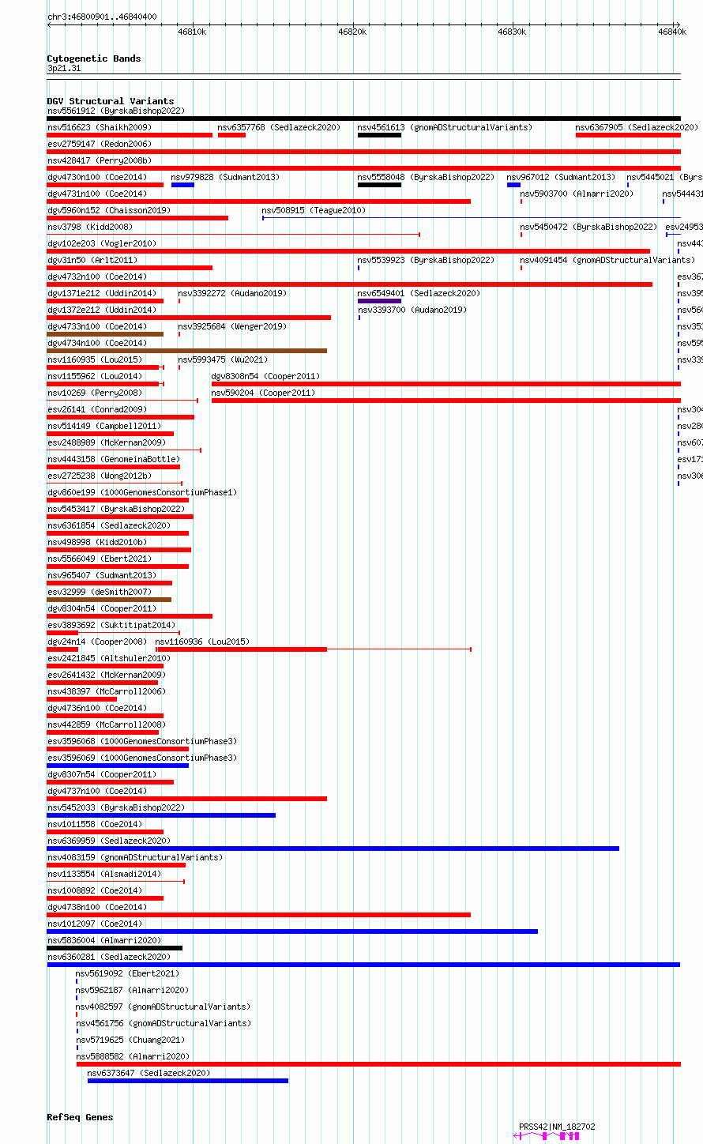Click nsv965407 (Sudmant2013) label
703x1144 pixels.
click(x=101, y=575)
